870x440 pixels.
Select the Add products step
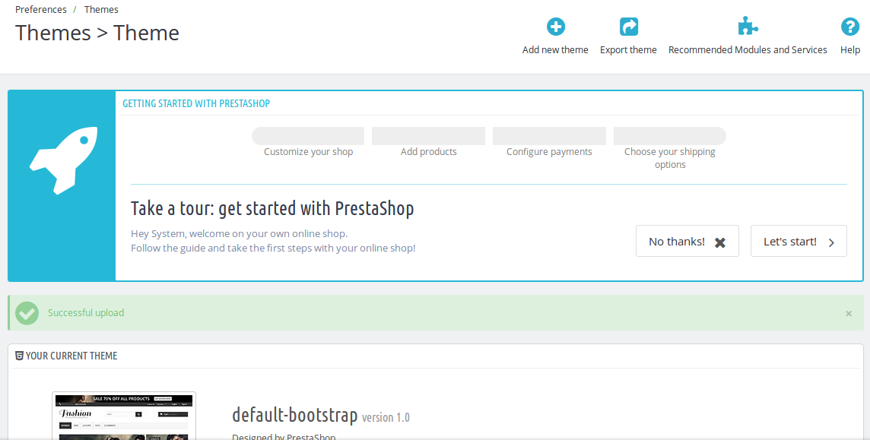pyautogui.click(x=429, y=142)
